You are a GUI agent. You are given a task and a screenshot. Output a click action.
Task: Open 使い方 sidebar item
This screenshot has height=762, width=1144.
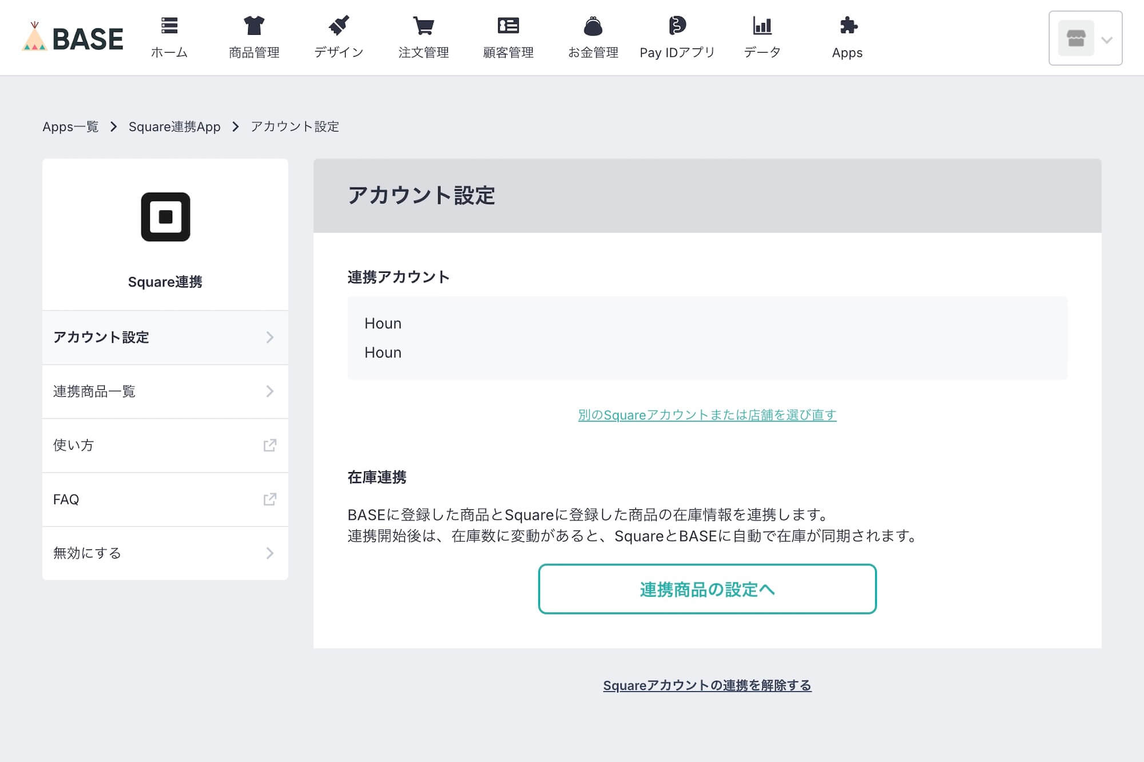[x=165, y=445]
